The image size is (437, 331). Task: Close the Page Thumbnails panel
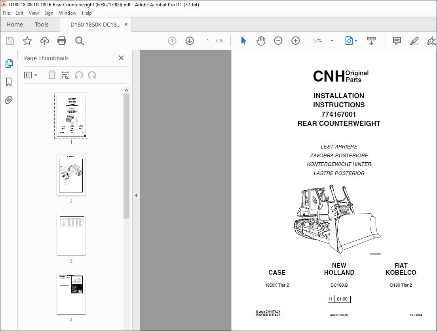pos(121,58)
